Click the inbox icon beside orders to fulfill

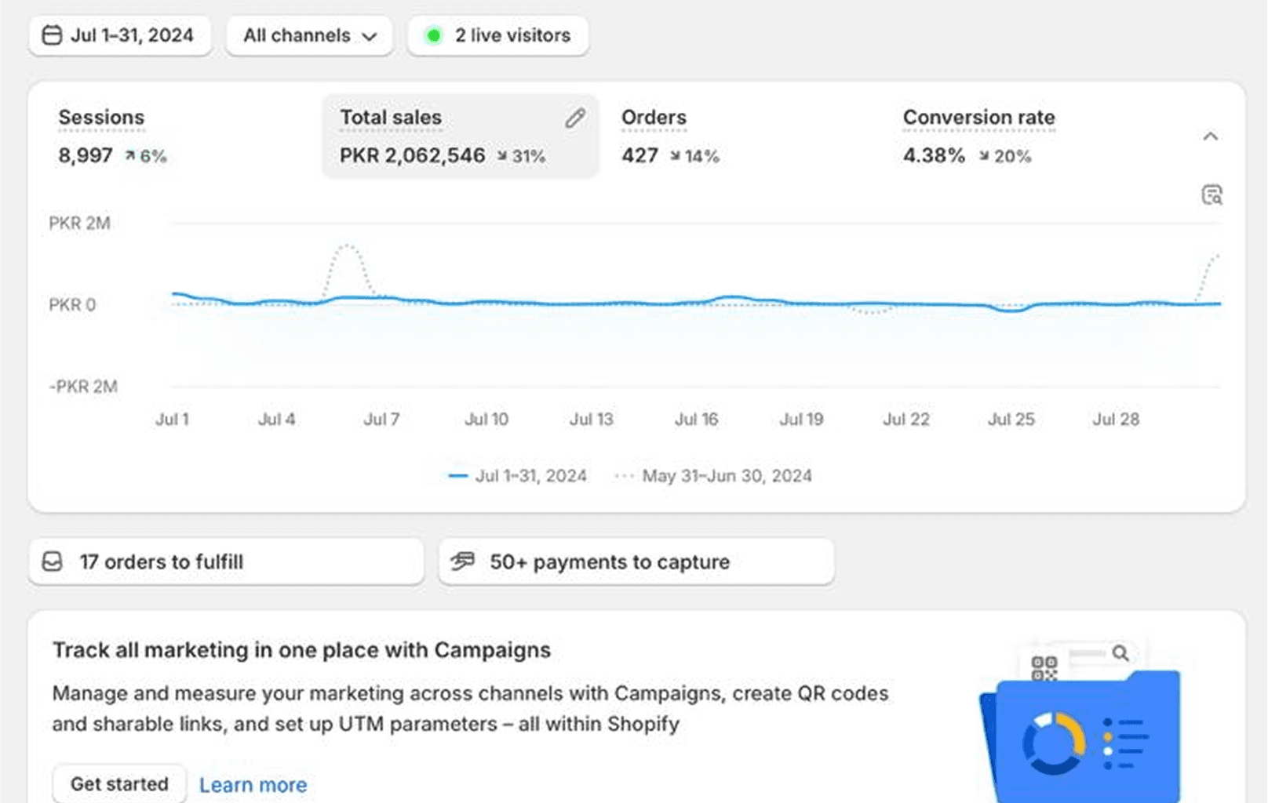(x=53, y=561)
